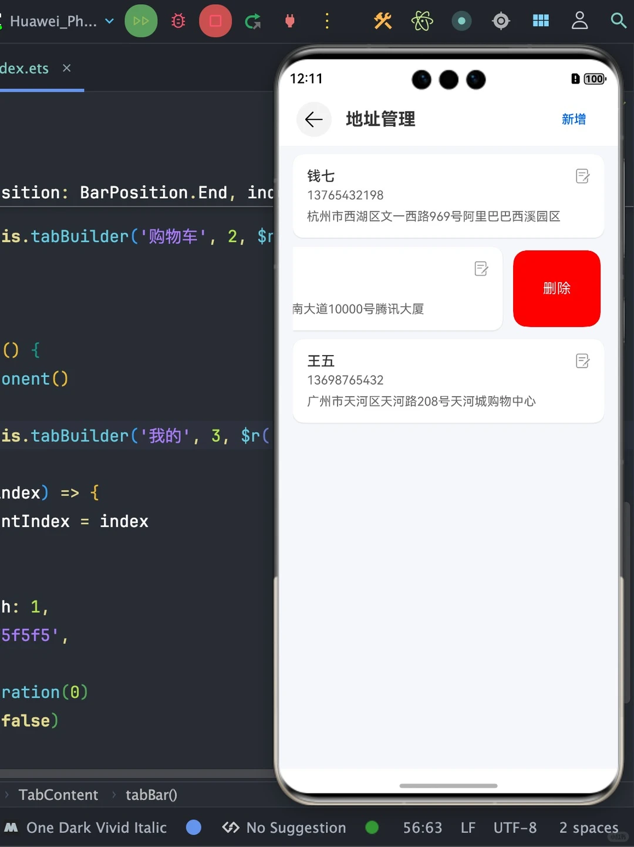This screenshot has height=847, width=634.
Task: Run the app on the Huawei phone
Action: pos(141,21)
